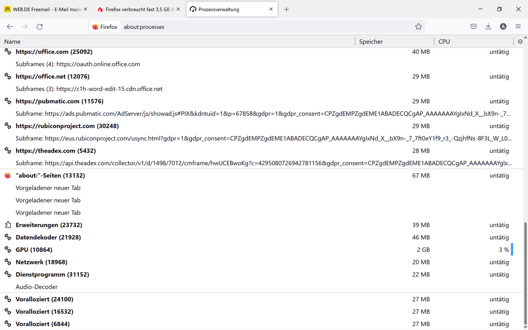
Task: Select Erweiterungen (23732) process name
Action: (49, 225)
